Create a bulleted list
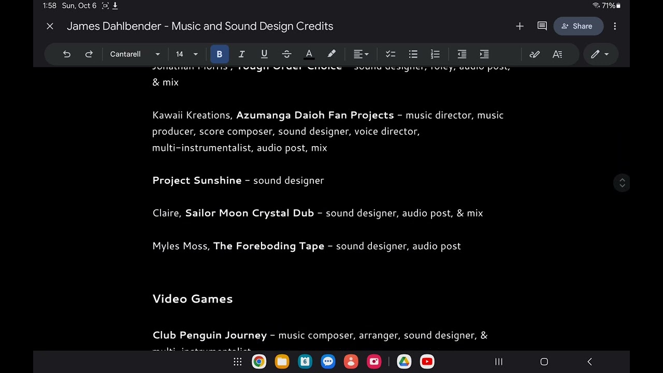 coord(413,54)
